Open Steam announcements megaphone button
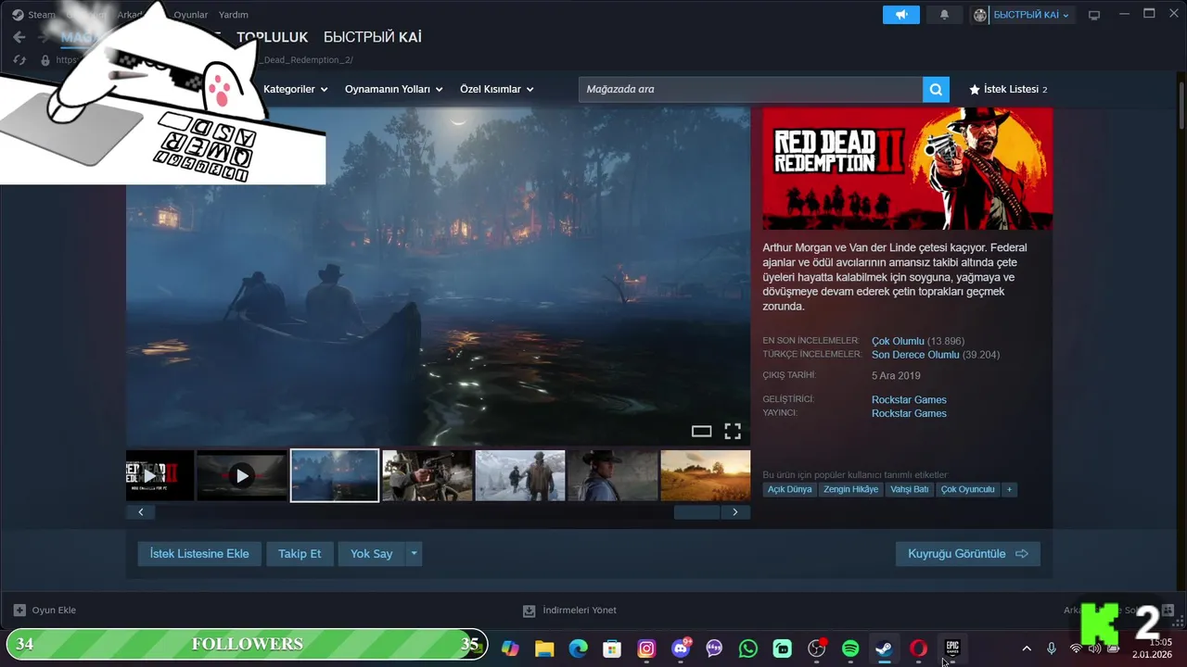The height and width of the screenshot is (667, 1187). [901, 15]
